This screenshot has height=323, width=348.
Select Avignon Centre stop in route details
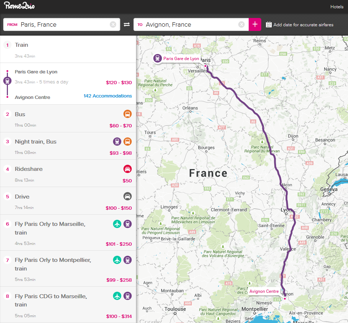[32, 97]
